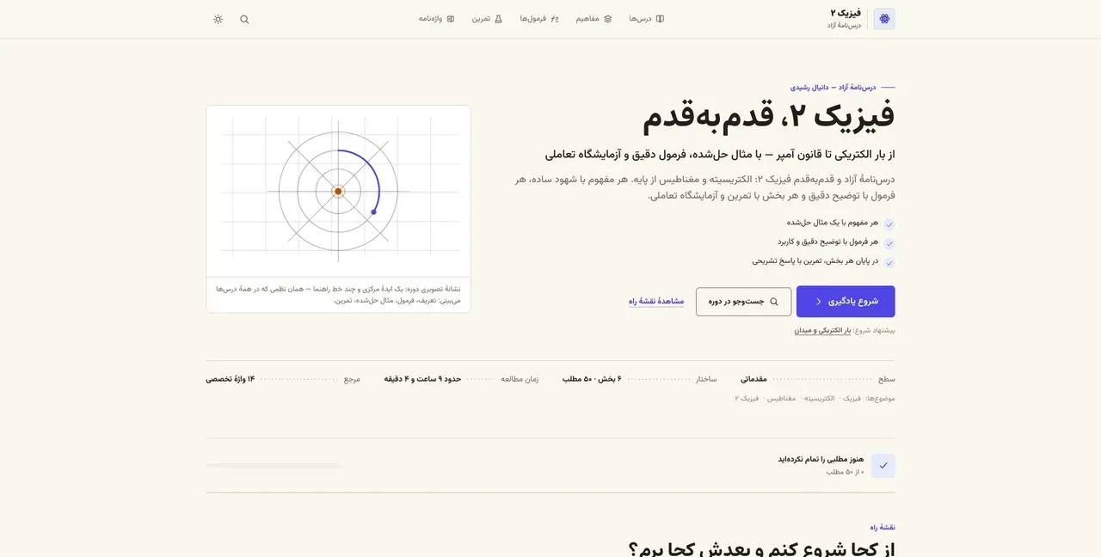Click the text ۱۴ واژهٔ تخصصی
The height and width of the screenshot is (557, 1101).
[x=230, y=379]
